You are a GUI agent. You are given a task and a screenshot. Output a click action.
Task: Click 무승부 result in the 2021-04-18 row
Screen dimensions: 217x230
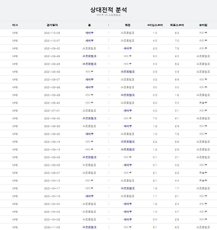[x=203, y=181]
